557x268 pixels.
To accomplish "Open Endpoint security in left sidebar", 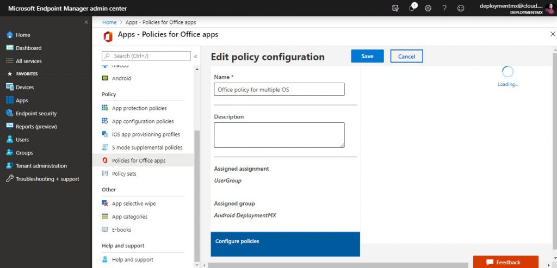I will point(36,114).
